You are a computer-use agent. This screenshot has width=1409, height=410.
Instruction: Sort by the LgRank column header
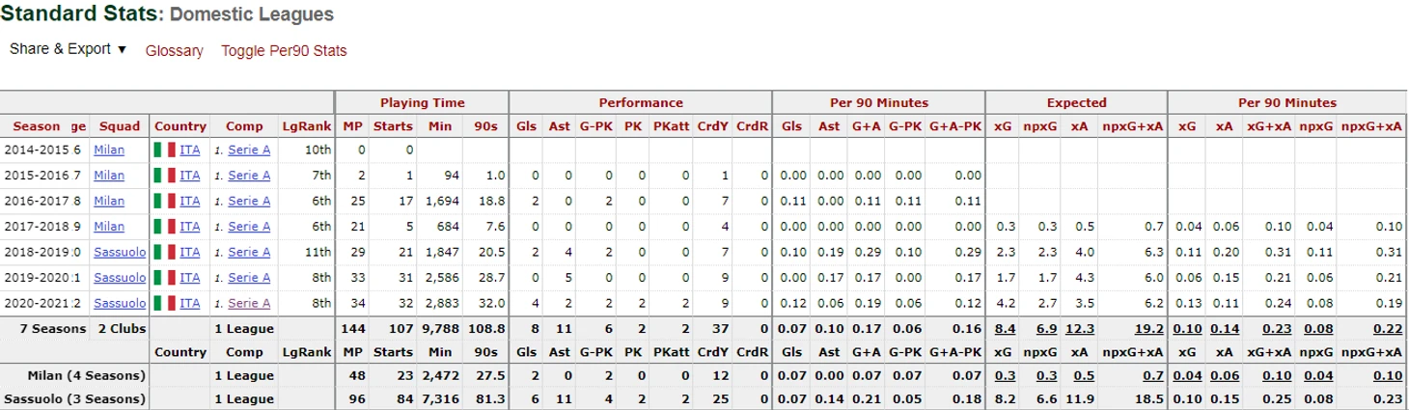click(306, 126)
